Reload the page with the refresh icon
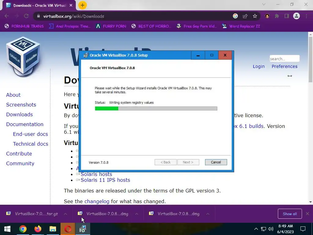Image resolution: width=313 pixels, height=235 pixels. coord(26,16)
